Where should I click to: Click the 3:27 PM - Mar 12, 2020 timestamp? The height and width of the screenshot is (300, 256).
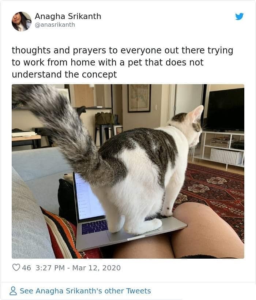[78, 268]
